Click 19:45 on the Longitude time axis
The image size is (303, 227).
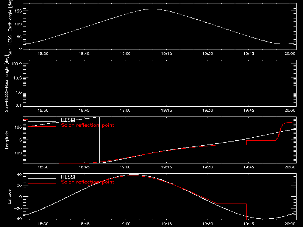pyautogui.click(x=249, y=167)
